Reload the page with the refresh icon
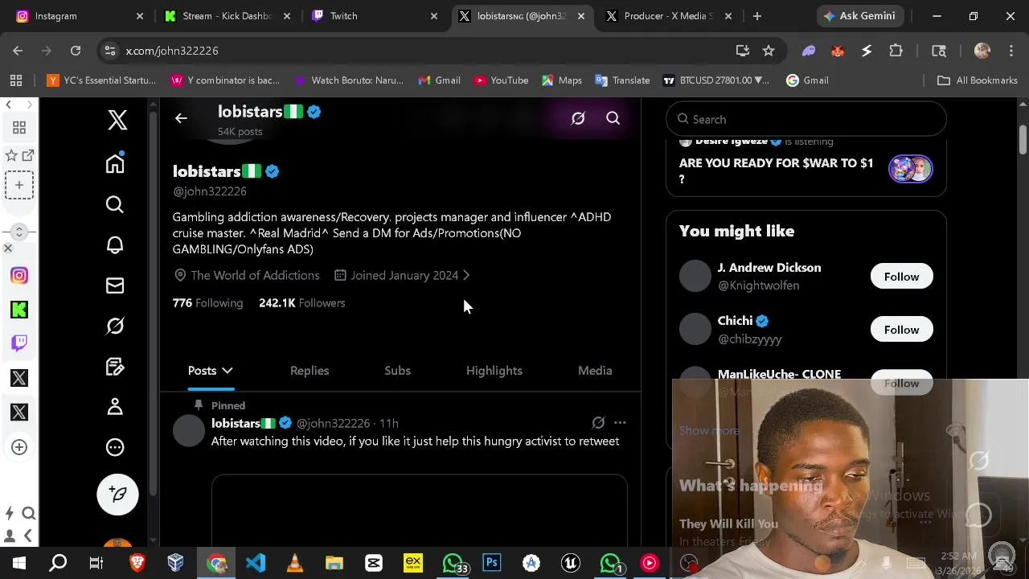This screenshot has width=1029, height=579. pos(76,51)
